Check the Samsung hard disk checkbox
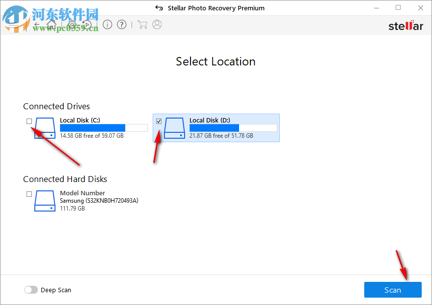Image resolution: width=432 pixels, height=305 pixels. (x=29, y=194)
